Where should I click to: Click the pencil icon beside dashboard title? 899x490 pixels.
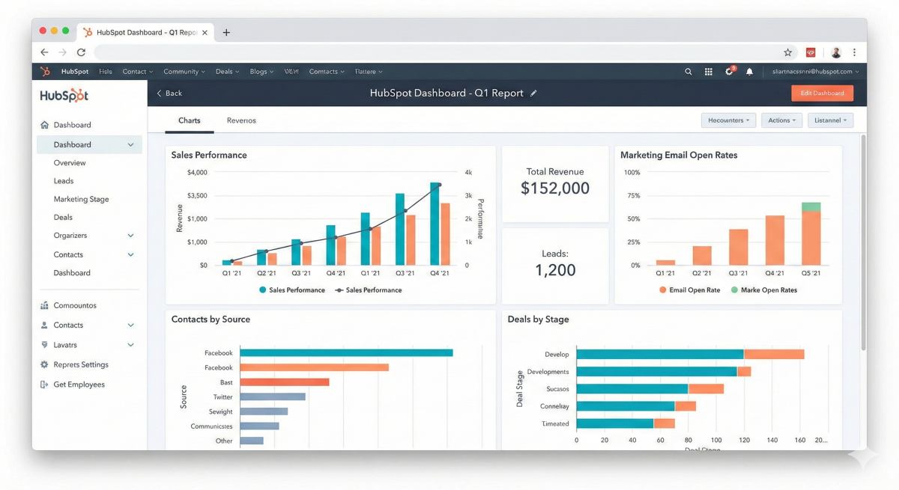(533, 93)
